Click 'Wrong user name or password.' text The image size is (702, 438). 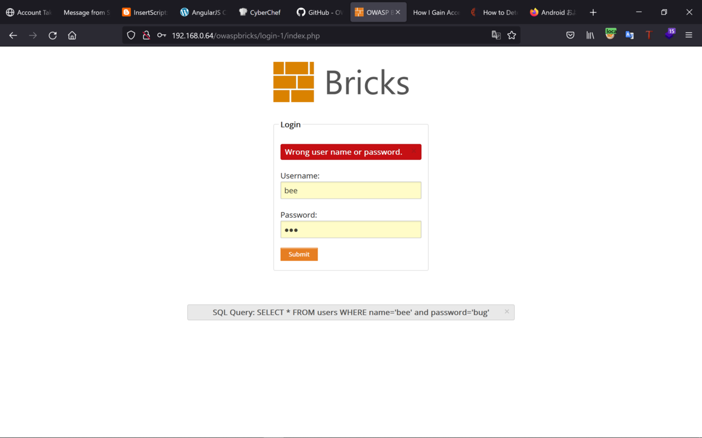[343, 152]
